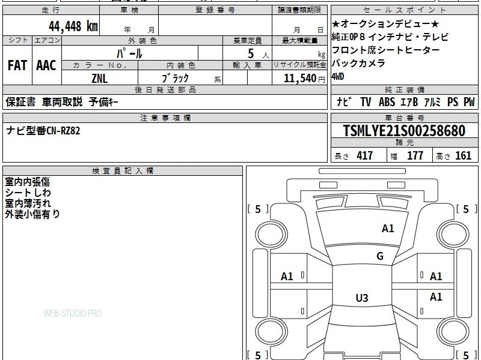Click バックカメラ line
This screenshot has height=360, width=481.
(358, 63)
